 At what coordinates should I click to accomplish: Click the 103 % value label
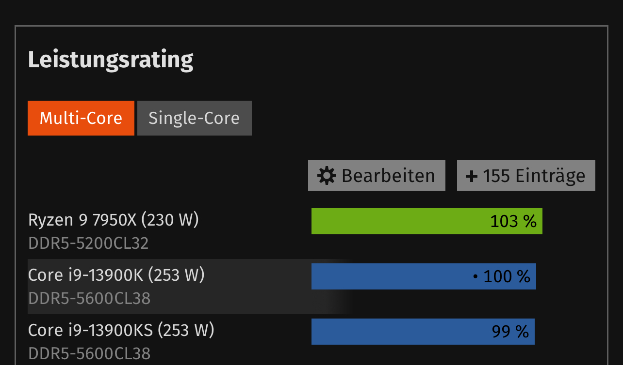513,222
